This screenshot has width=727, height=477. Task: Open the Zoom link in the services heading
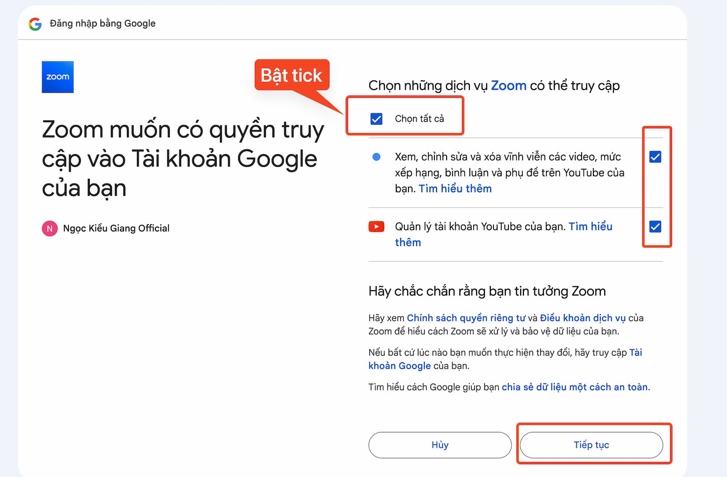click(508, 85)
